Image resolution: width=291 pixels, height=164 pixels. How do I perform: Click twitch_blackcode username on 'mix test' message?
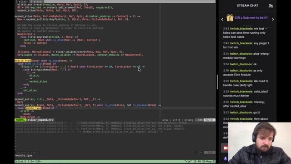[241, 29]
